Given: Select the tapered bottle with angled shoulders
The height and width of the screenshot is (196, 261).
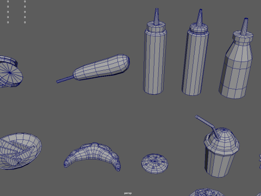Looking at the screenshot, I should point(236,59).
